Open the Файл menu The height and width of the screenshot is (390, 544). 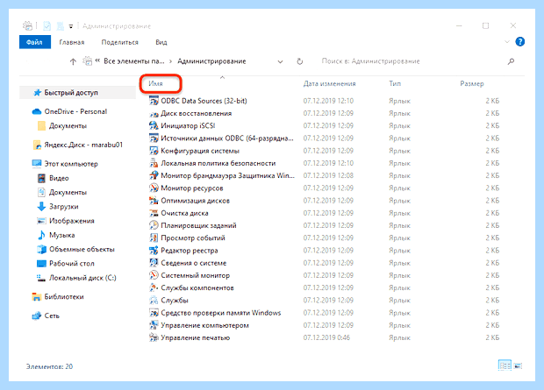click(35, 42)
